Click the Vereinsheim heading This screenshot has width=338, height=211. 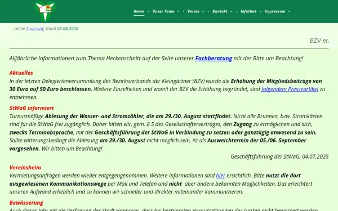tap(25, 168)
